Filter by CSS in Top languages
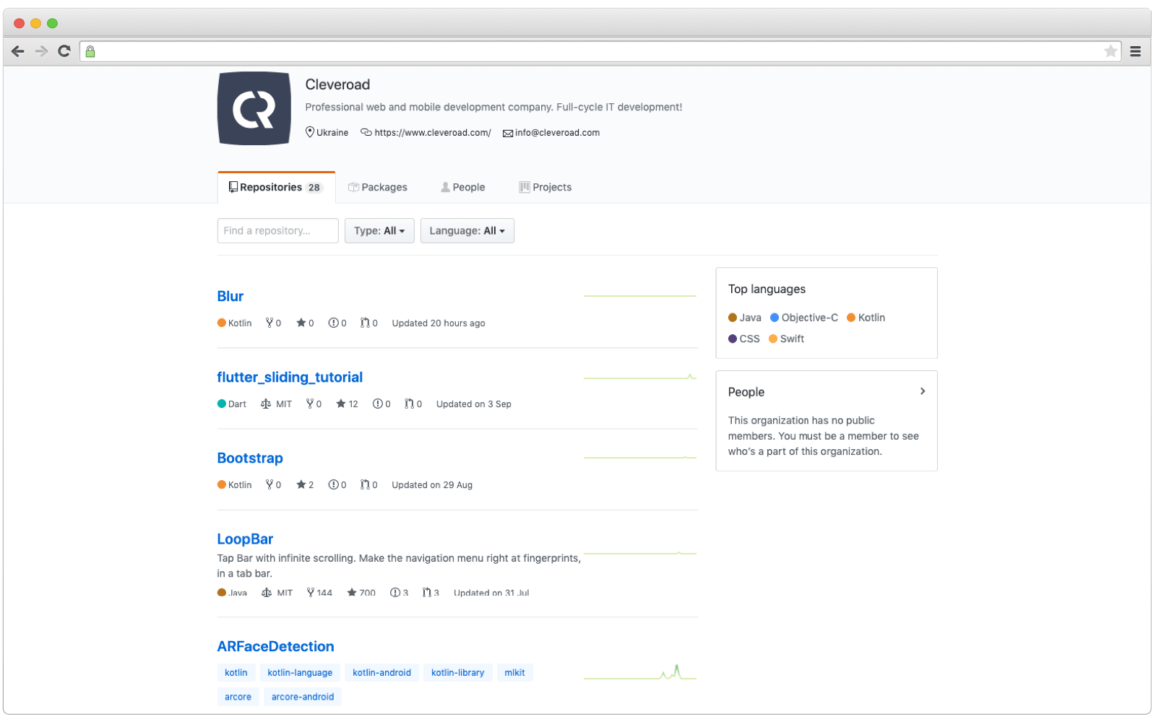The height and width of the screenshot is (722, 1156). 744,339
